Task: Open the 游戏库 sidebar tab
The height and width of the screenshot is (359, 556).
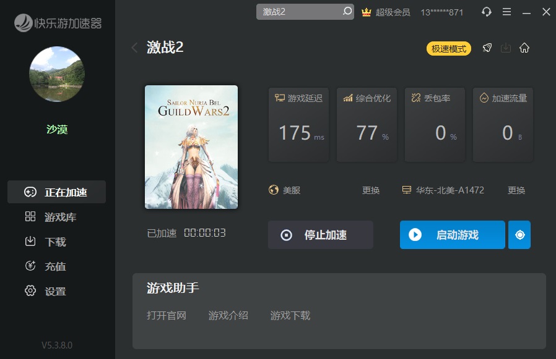Action: click(x=59, y=217)
